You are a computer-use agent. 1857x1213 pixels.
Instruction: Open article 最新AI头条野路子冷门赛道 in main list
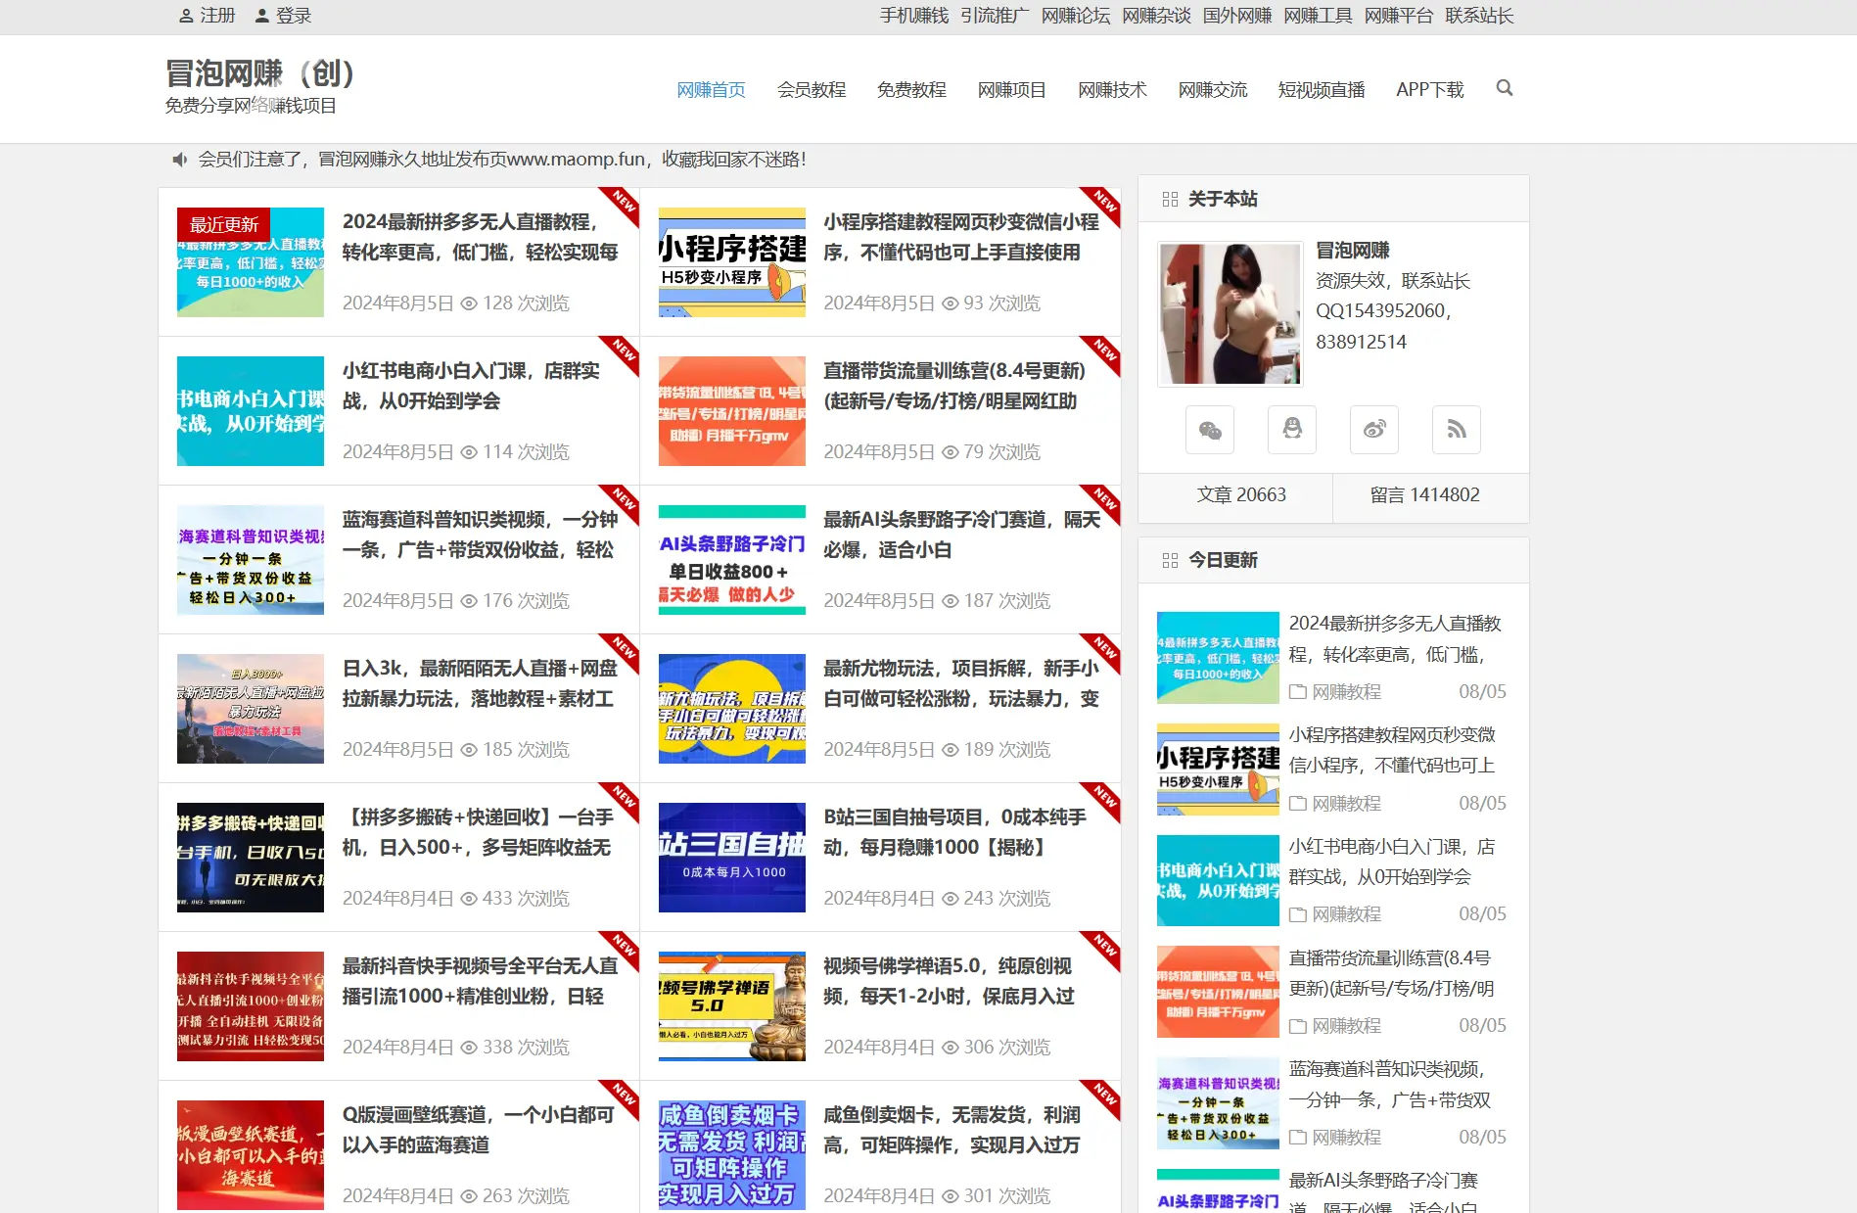pos(961,535)
